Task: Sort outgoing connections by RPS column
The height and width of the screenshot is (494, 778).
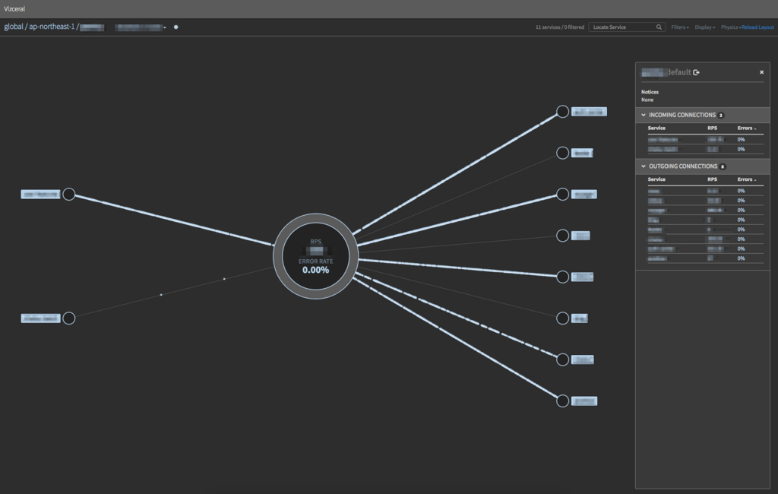Action: pyautogui.click(x=712, y=179)
